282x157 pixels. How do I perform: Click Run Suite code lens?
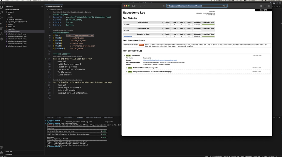pyautogui.click(x=57, y=12)
